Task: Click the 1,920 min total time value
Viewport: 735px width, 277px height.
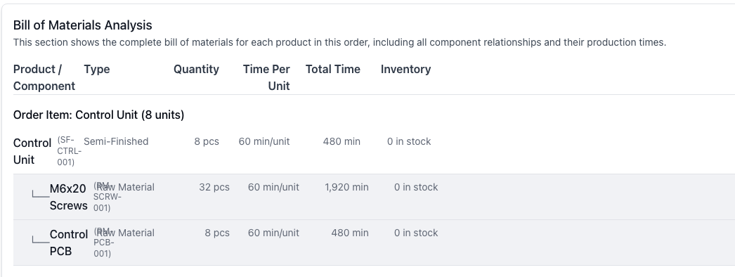Action: click(346, 187)
